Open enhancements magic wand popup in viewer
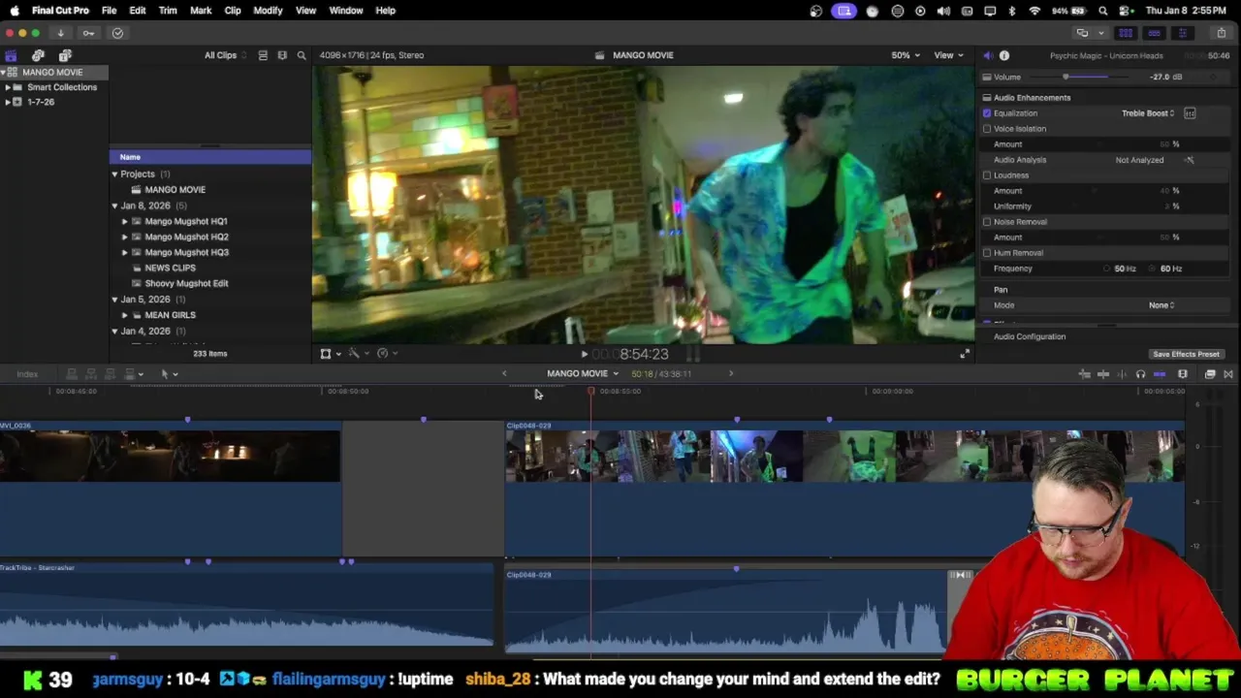The image size is (1241, 698). point(358,354)
